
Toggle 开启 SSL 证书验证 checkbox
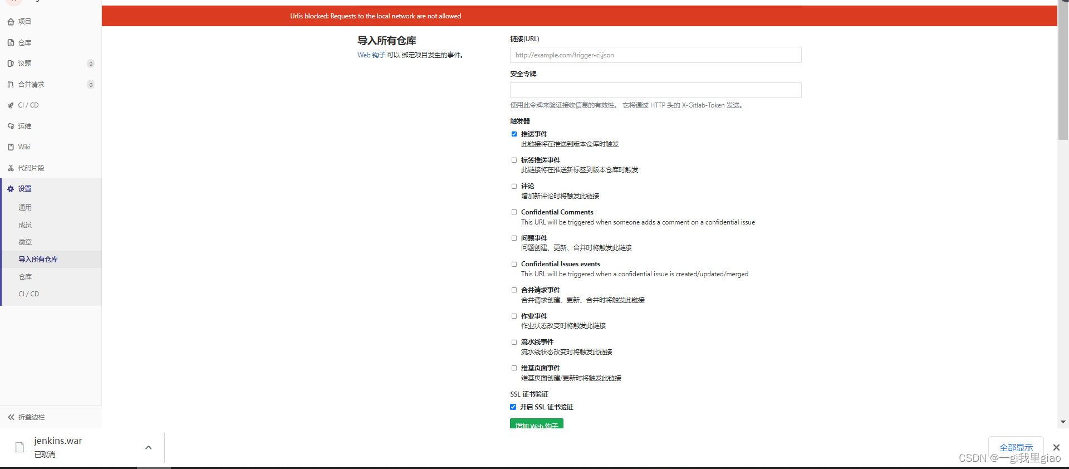pyautogui.click(x=513, y=407)
